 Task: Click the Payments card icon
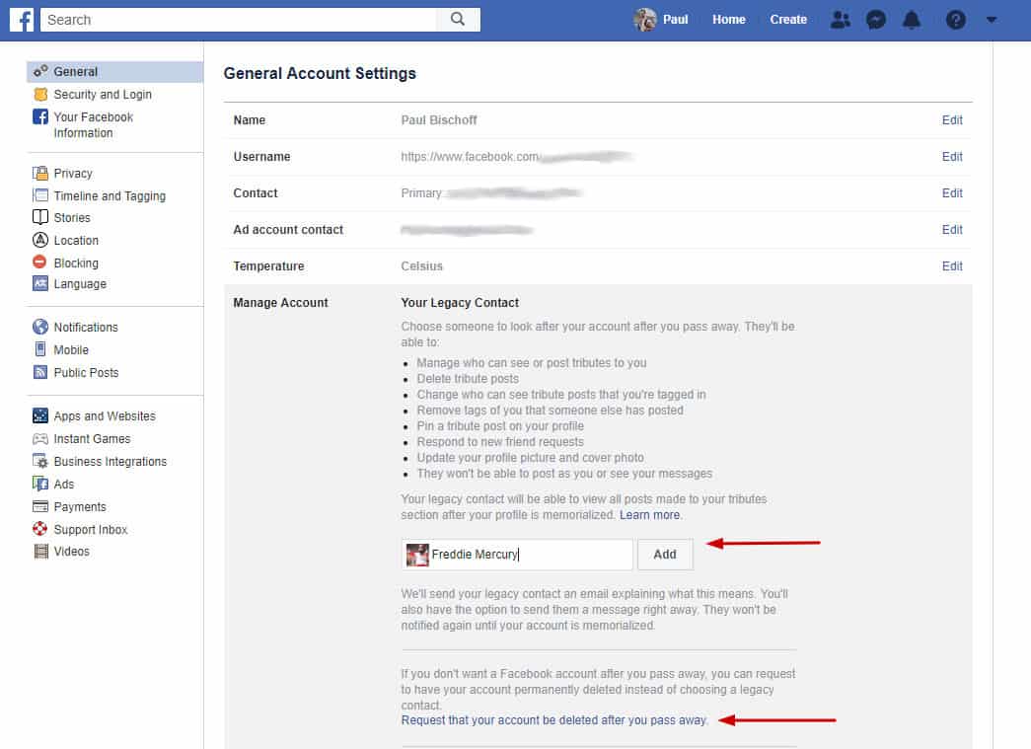40,506
